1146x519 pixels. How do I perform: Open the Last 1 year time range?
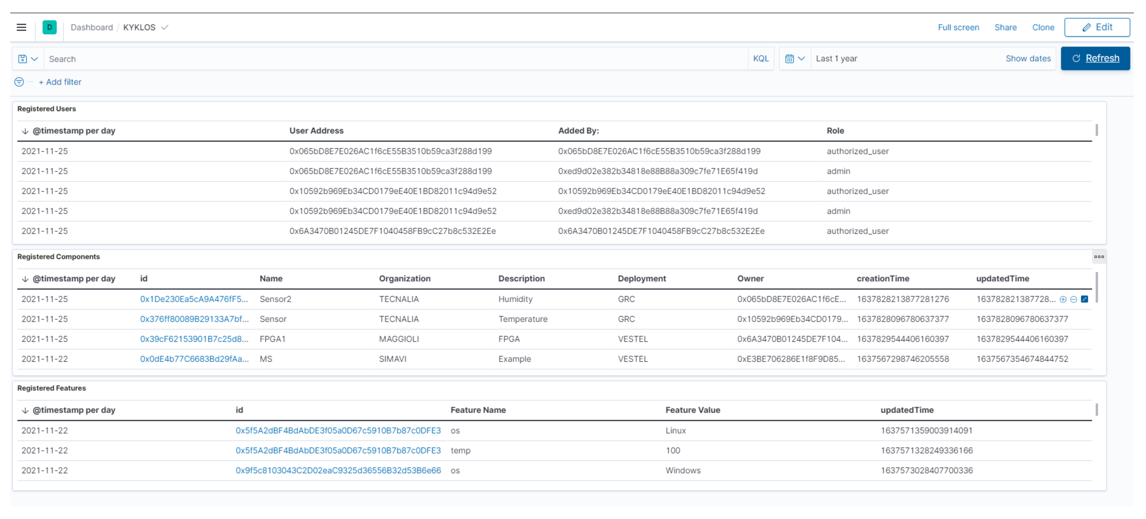click(x=836, y=59)
